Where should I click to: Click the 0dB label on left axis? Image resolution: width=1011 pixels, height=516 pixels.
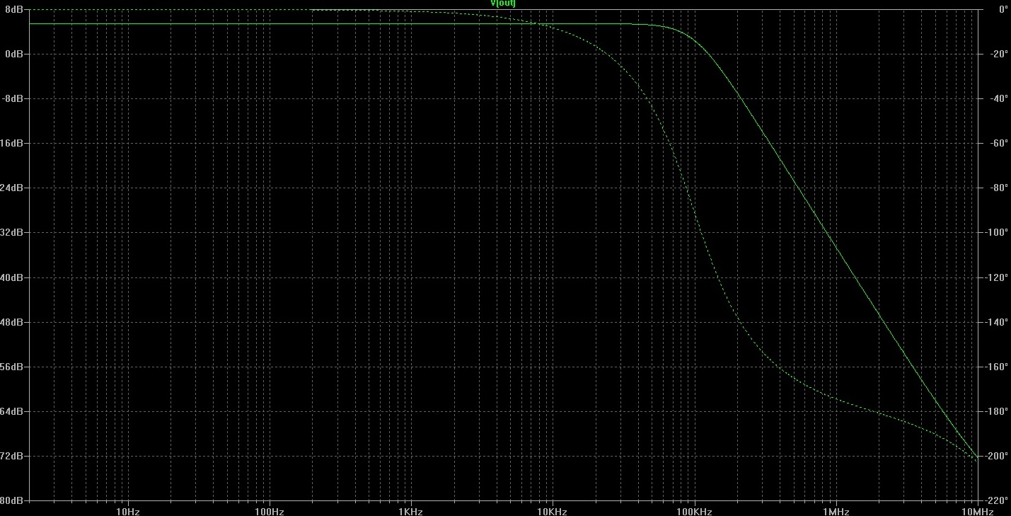click(15, 54)
